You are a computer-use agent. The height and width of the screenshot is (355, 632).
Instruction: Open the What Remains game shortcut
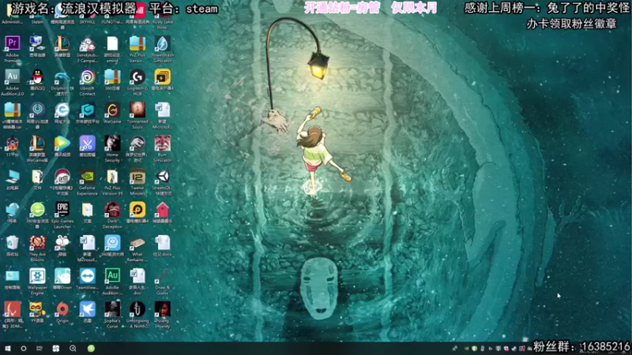tap(137, 243)
